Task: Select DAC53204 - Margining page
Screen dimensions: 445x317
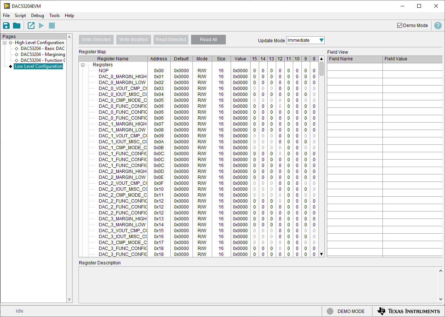Action: [43, 54]
